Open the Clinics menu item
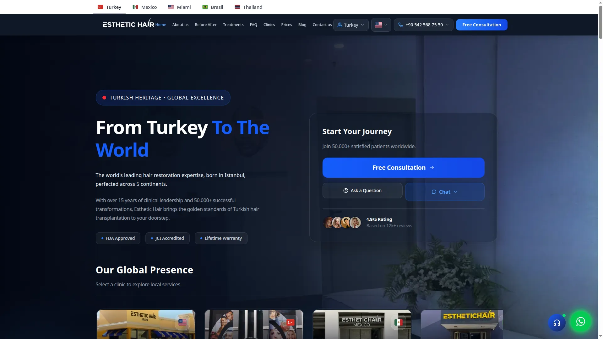This screenshot has width=603, height=339. click(x=269, y=25)
